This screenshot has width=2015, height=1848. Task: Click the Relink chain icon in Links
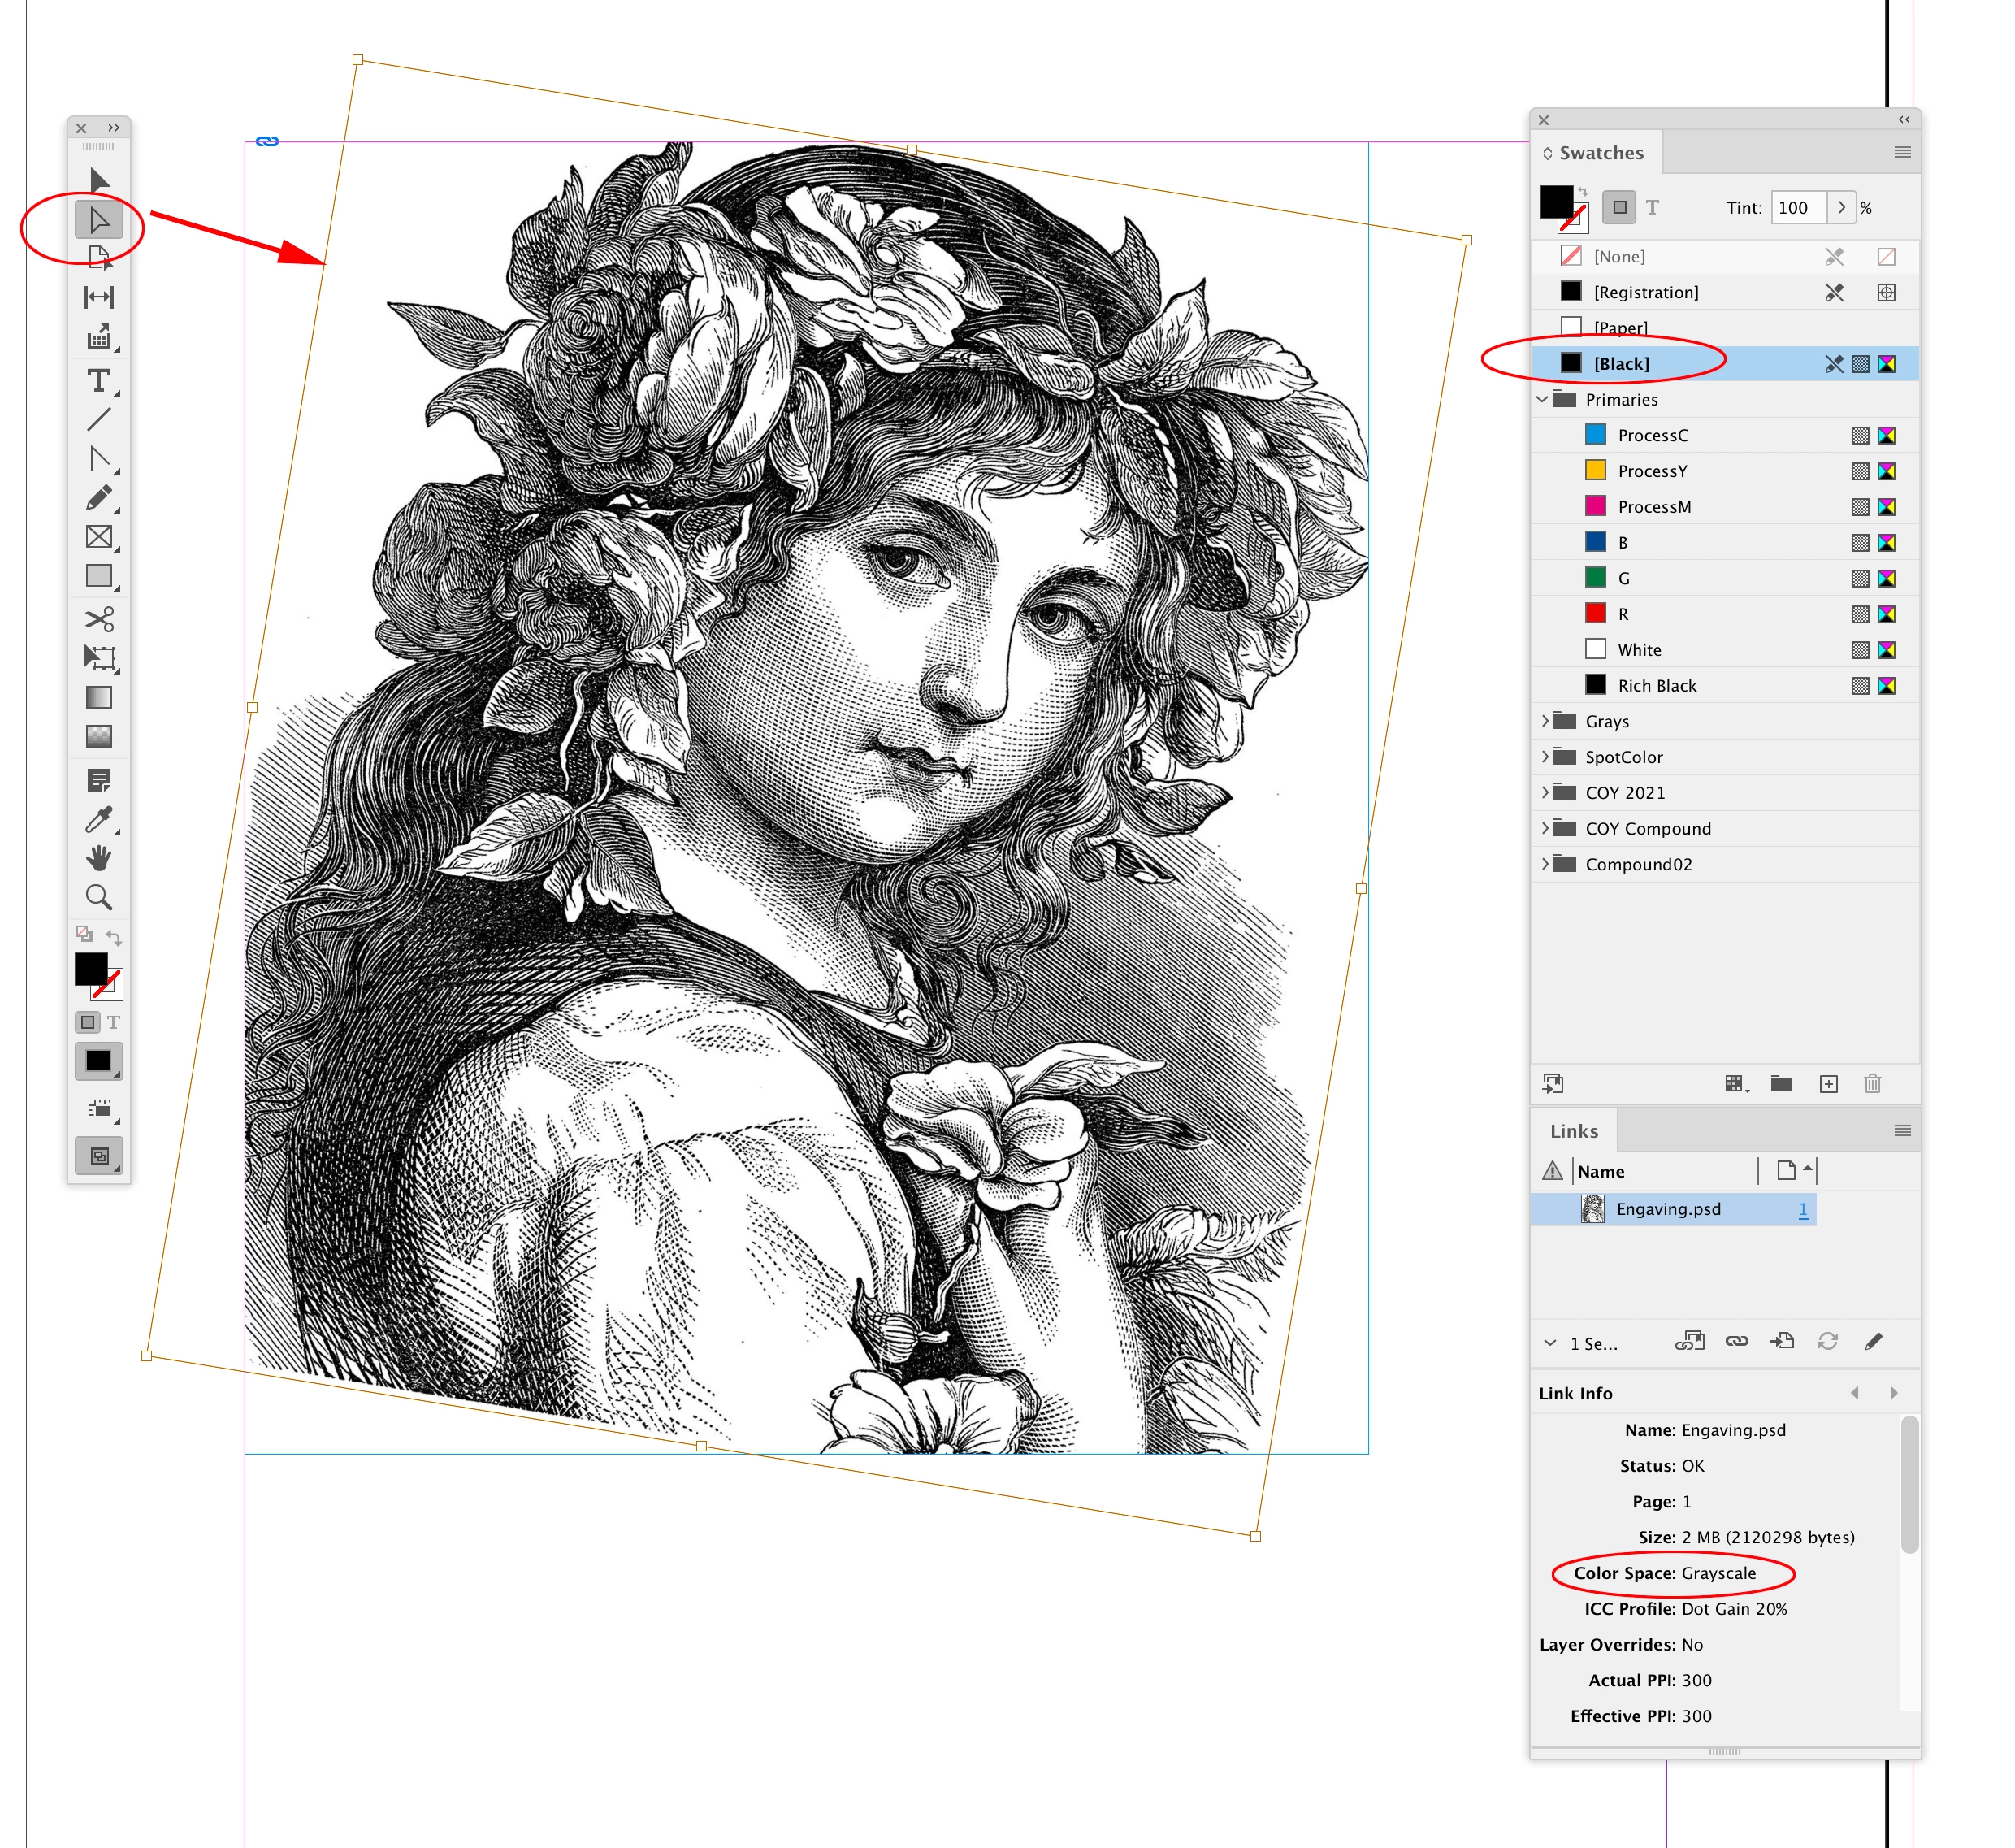1737,1341
